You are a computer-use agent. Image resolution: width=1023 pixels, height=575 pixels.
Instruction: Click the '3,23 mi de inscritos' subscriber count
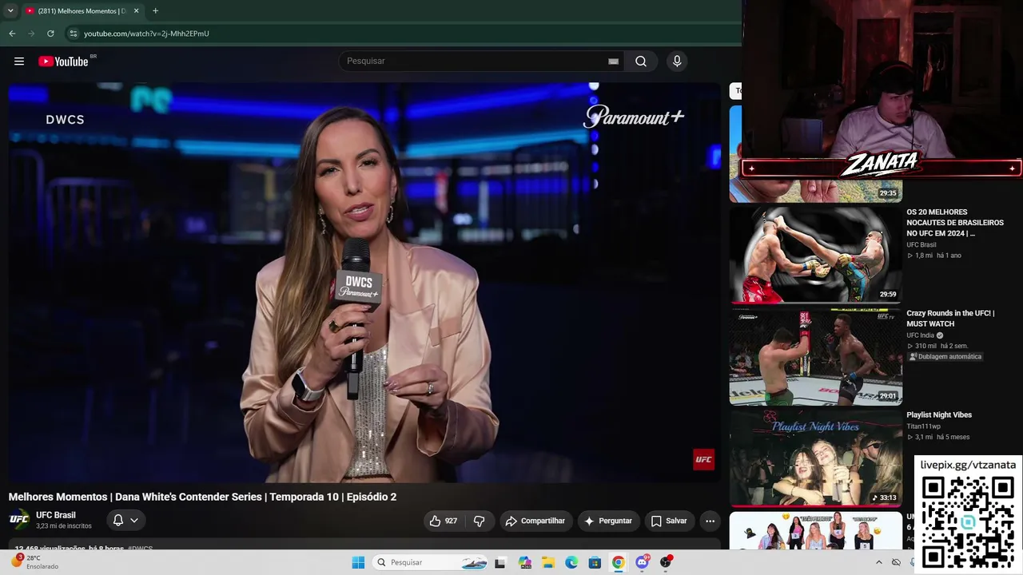pos(64,526)
